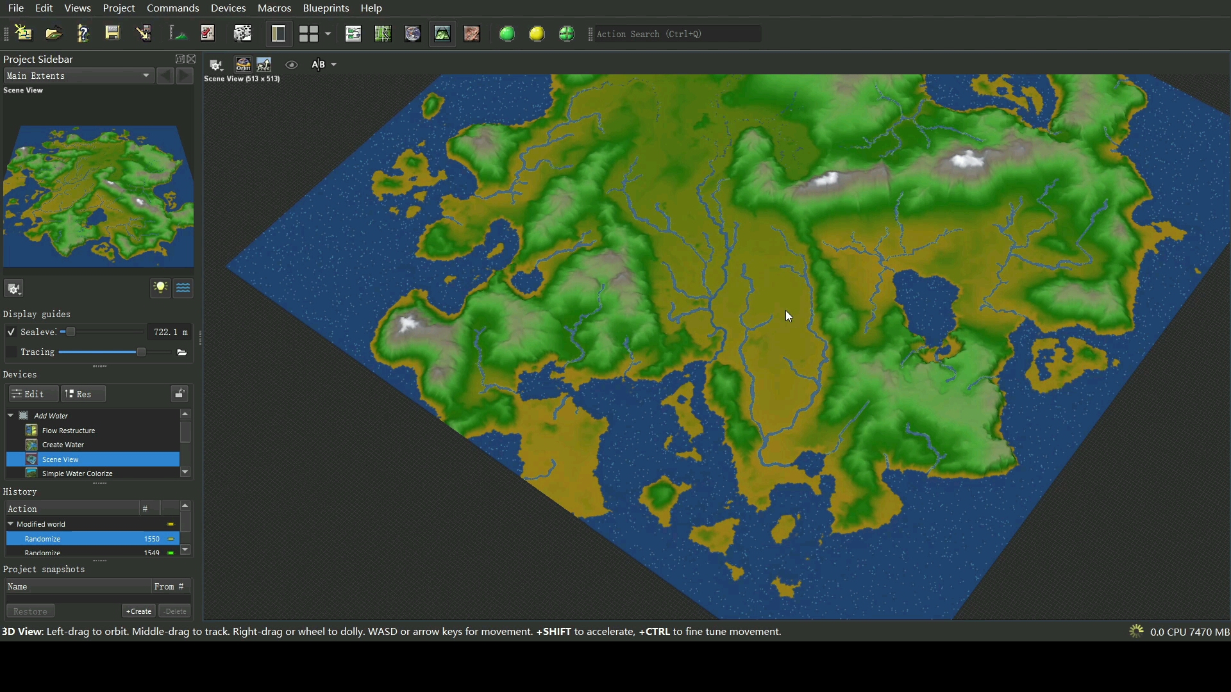1231x692 pixels.
Task: Open the A|B comparison dropdown arrow
Action: (x=333, y=64)
